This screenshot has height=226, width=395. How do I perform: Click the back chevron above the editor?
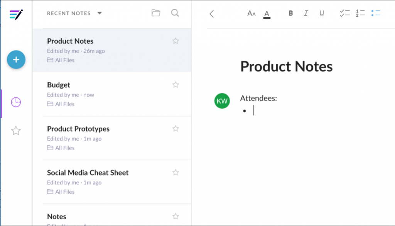(x=211, y=14)
